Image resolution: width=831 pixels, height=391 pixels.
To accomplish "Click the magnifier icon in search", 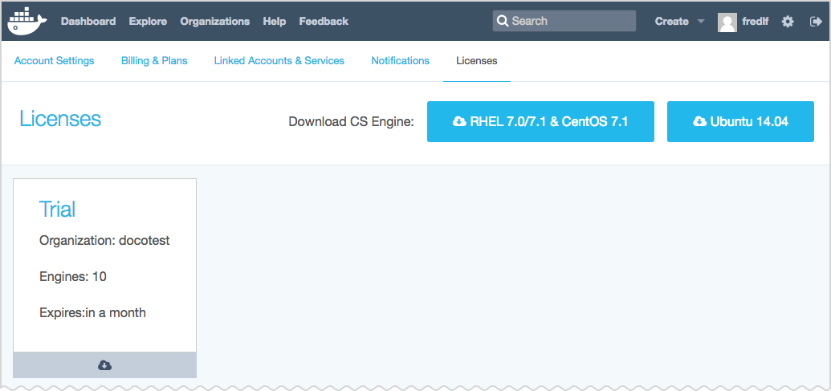I will pos(502,22).
